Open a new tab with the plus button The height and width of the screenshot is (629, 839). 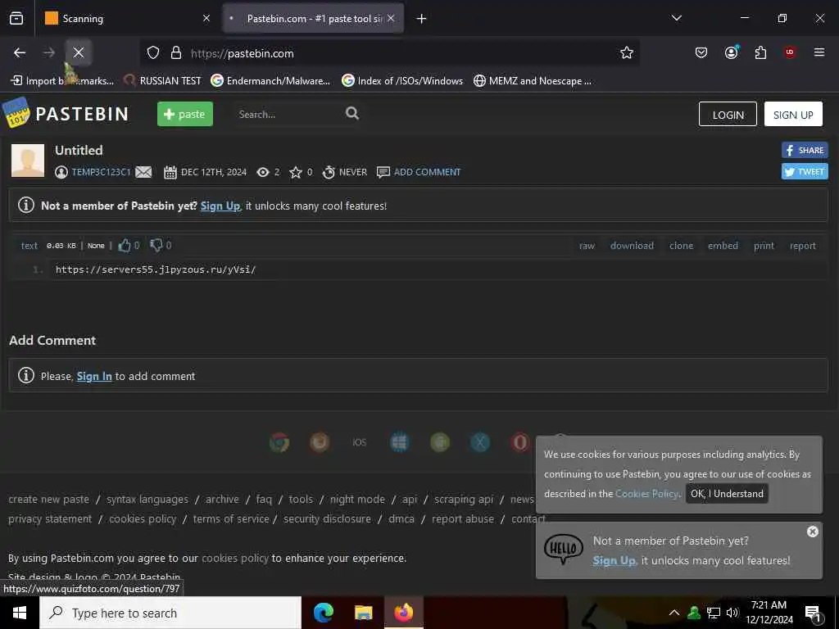(422, 19)
